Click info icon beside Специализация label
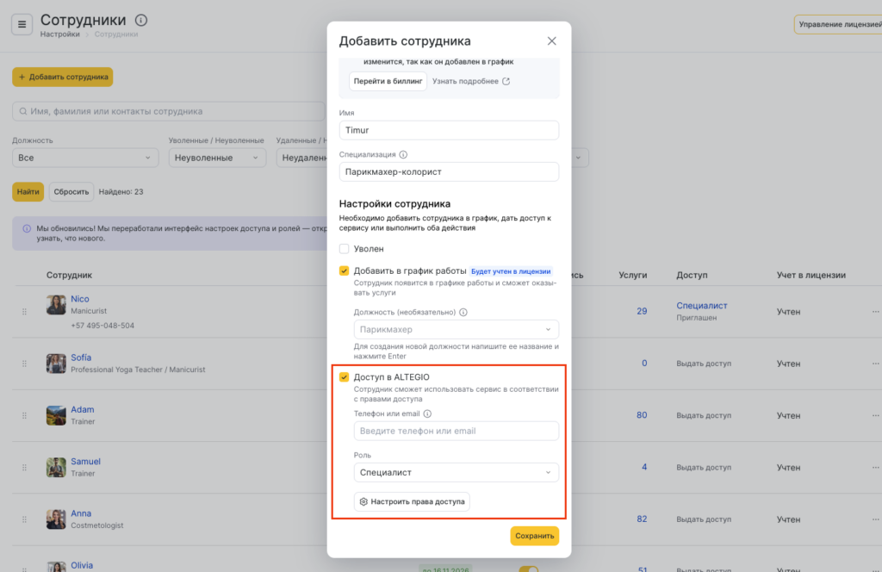The height and width of the screenshot is (572, 882). click(x=403, y=155)
